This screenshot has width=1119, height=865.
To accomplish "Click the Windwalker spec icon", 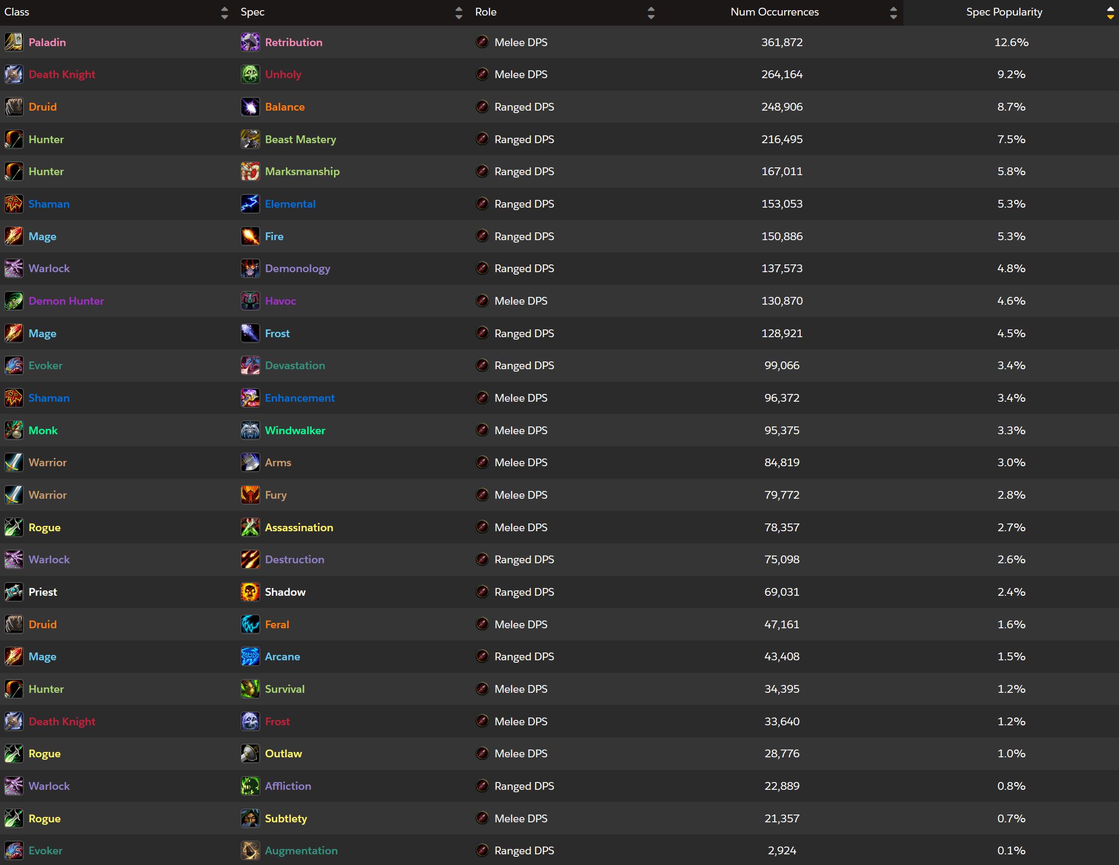I will (250, 430).
